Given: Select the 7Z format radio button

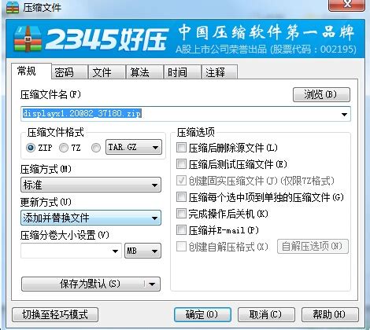Looking at the screenshot, I should click(x=64, y=148).
